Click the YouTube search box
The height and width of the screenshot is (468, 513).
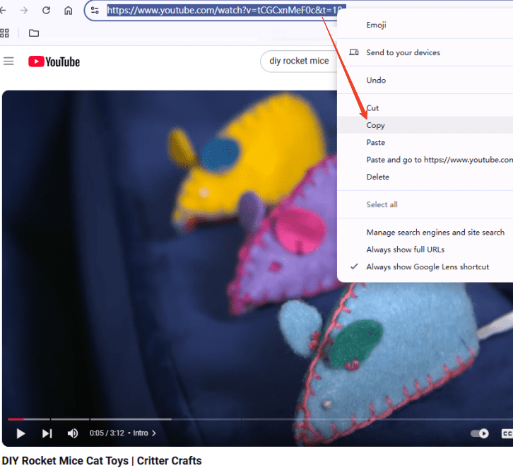click(x=299, y=61)
